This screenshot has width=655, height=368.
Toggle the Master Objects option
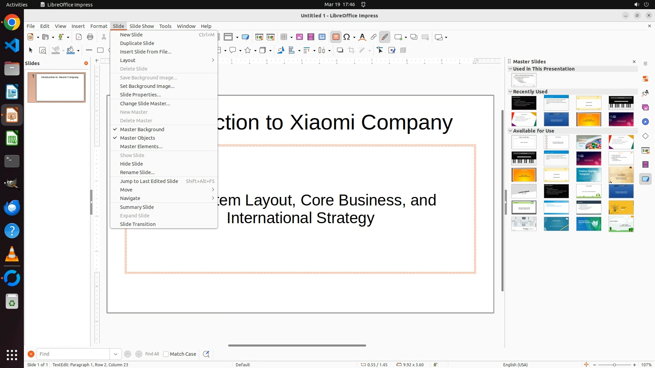pos(137,138)
